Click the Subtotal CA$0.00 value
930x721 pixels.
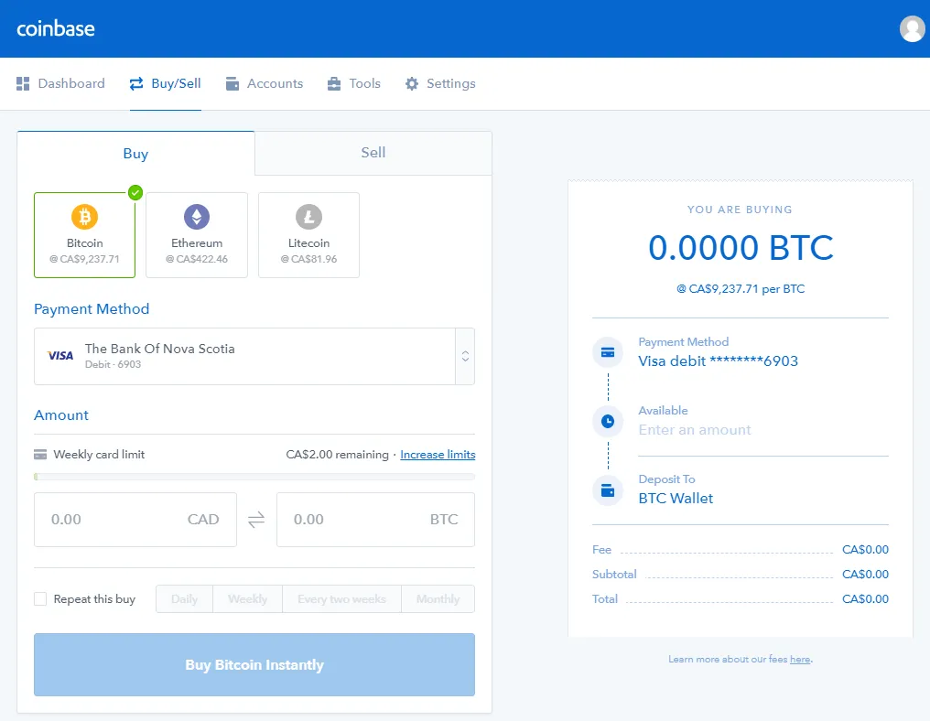[865, 575]
